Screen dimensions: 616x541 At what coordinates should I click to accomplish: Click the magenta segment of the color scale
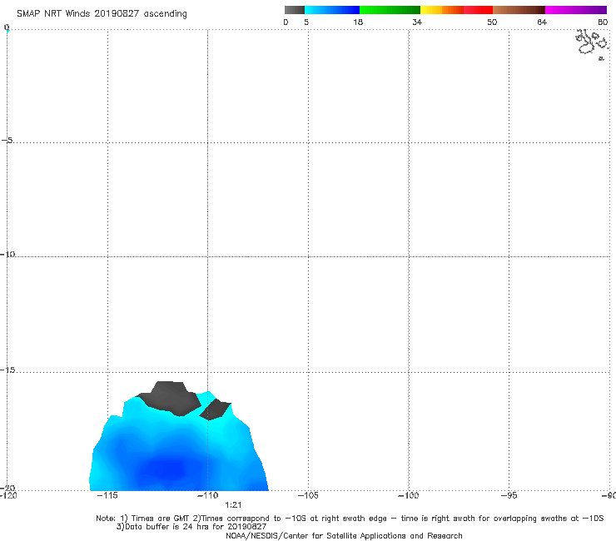point(576,10)
